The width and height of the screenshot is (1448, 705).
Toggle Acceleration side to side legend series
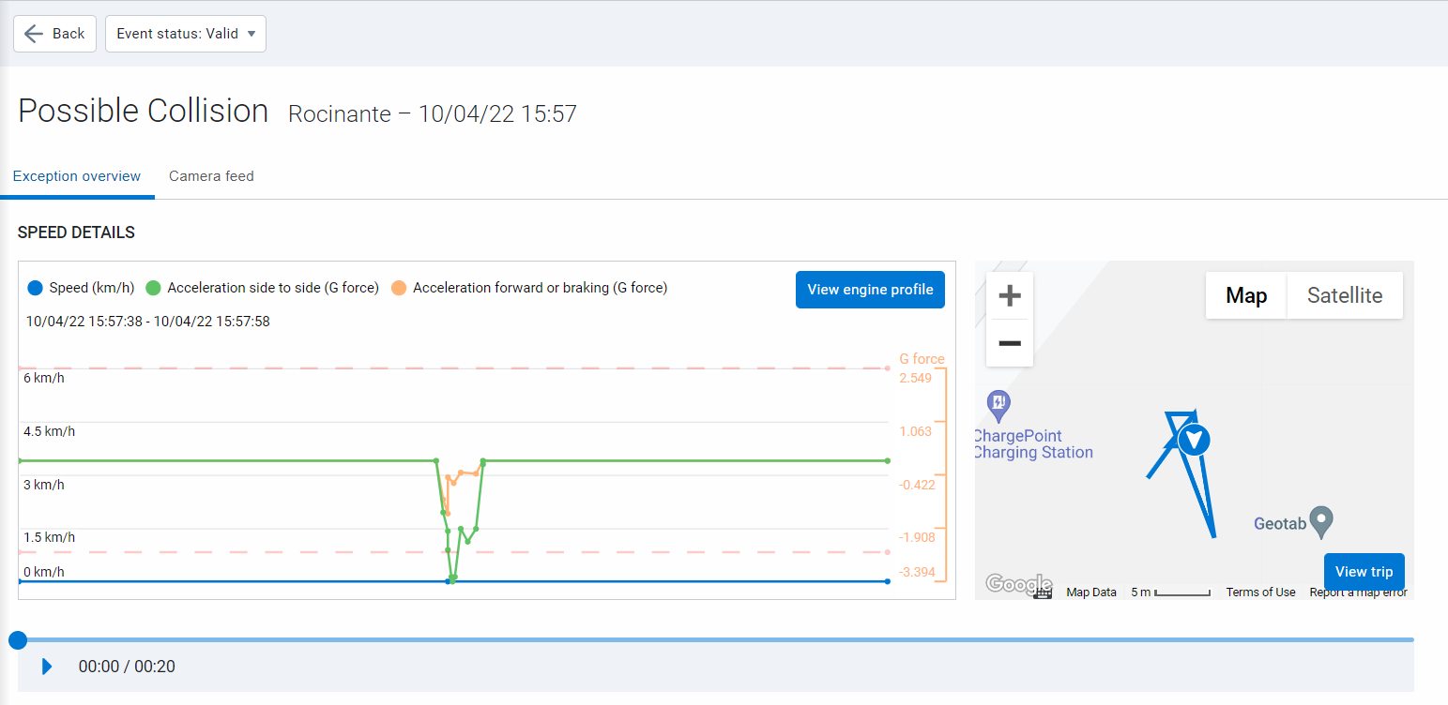(x=263, y=288)
